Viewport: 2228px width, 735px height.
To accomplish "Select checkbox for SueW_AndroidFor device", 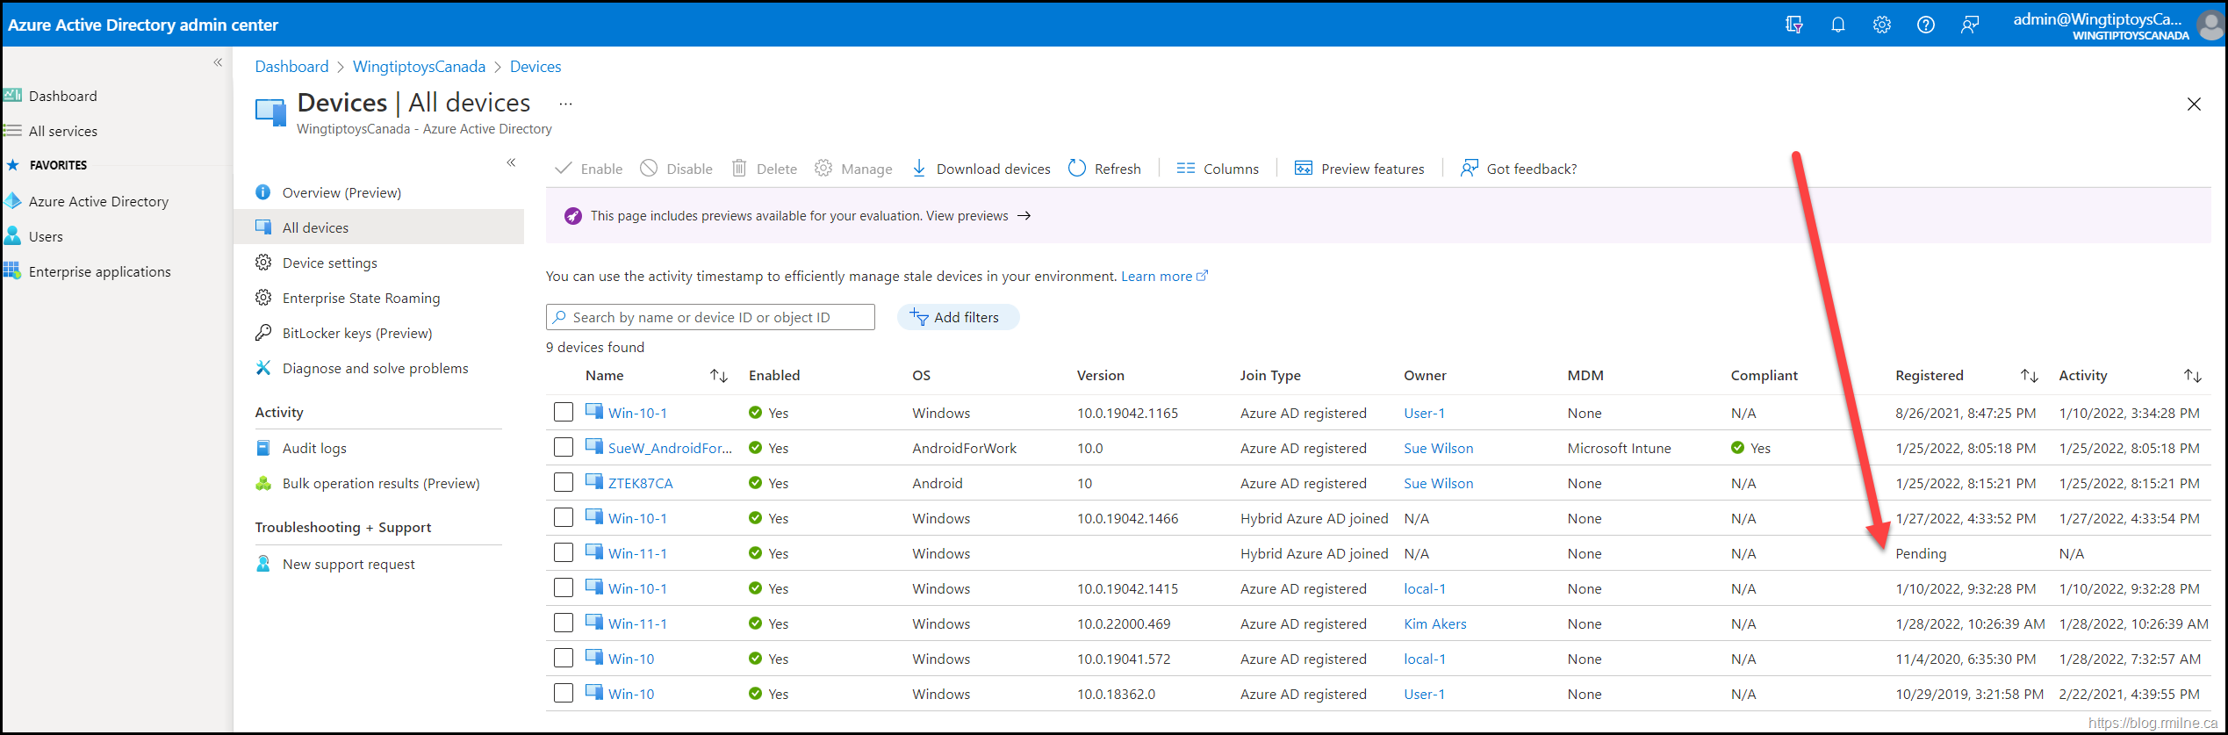I will (x=564, y=448).
